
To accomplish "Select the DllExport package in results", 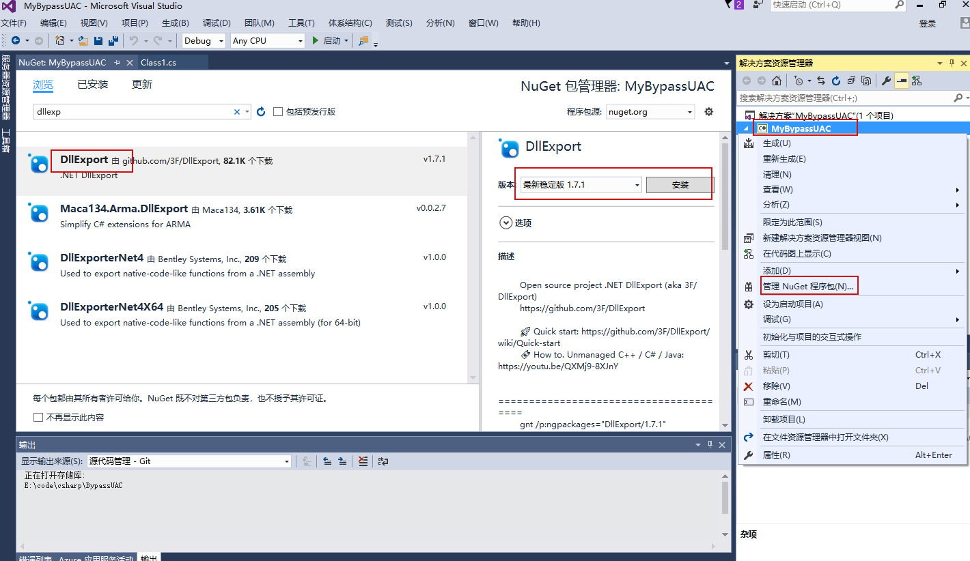I will coord(242,171).
